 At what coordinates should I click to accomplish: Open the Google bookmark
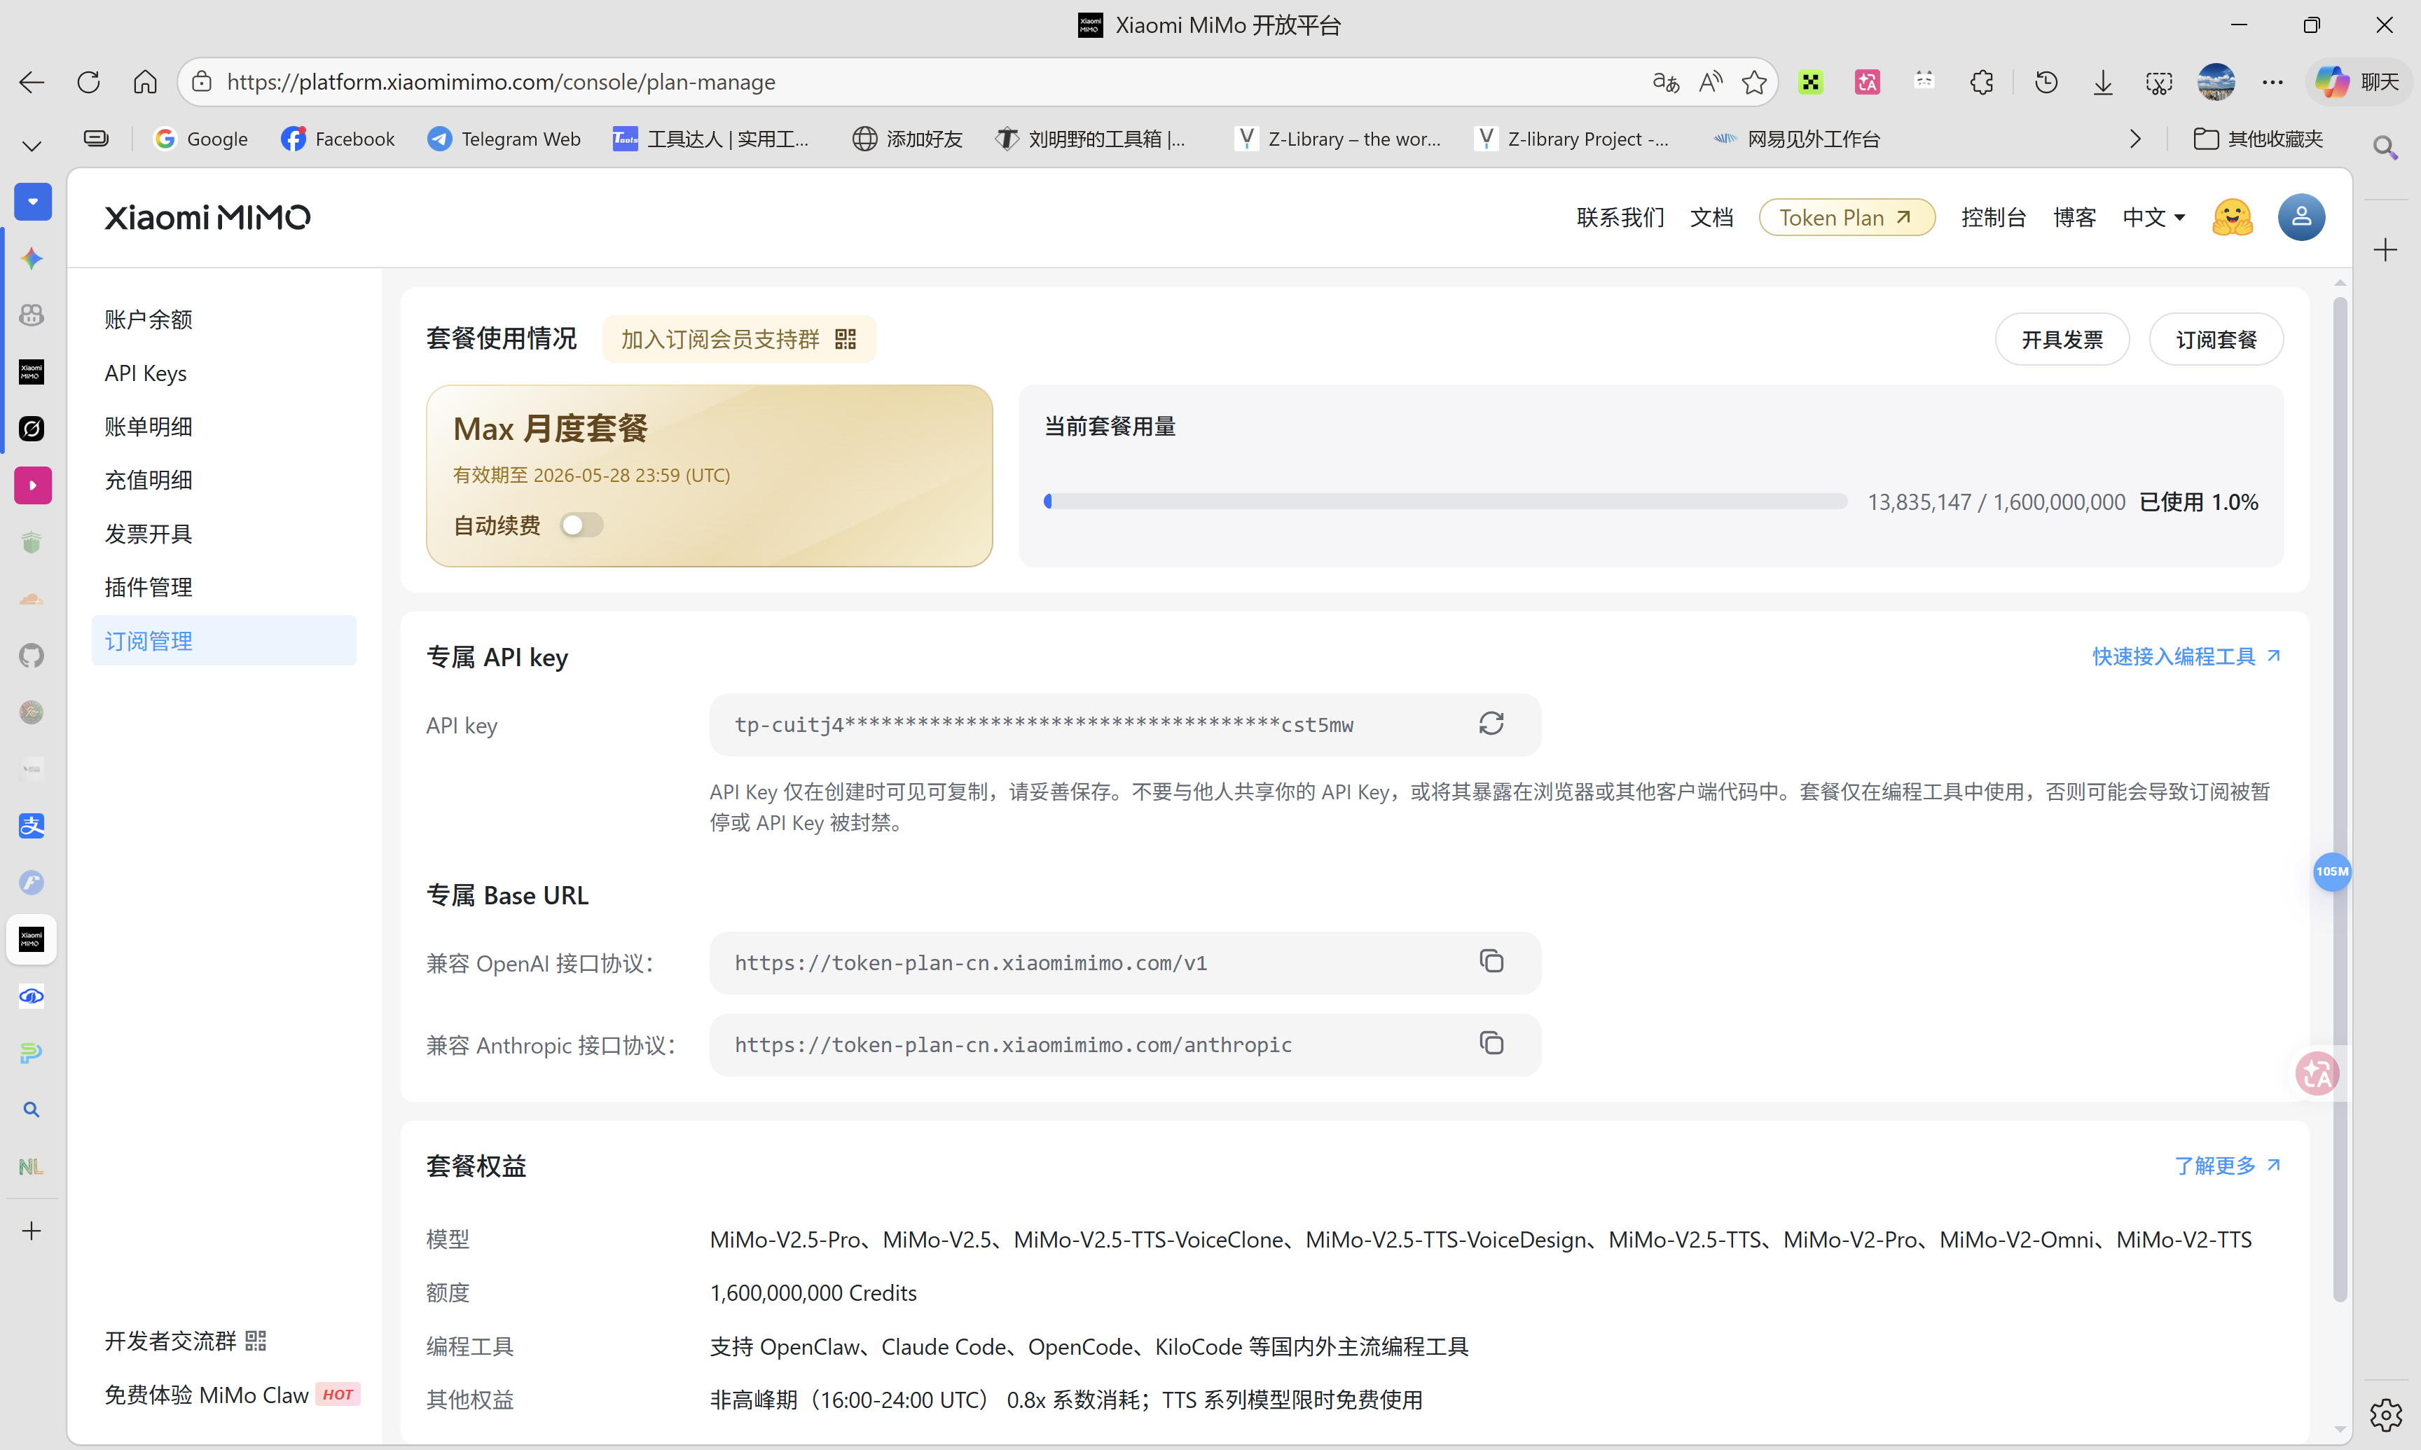(x=201, y=139)
